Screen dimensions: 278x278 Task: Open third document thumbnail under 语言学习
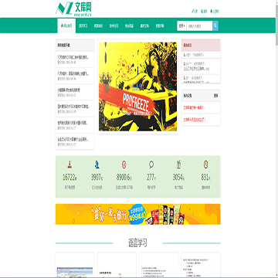[159, 265]
